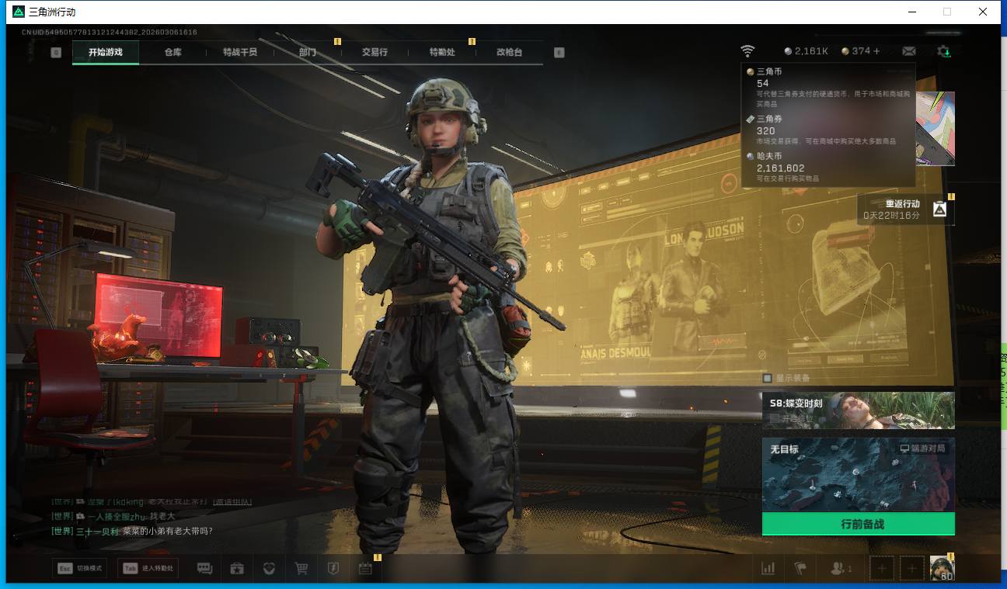Click the 374 + currency top-up
The image size is (1007, 589).
click(x=860, y=51)
